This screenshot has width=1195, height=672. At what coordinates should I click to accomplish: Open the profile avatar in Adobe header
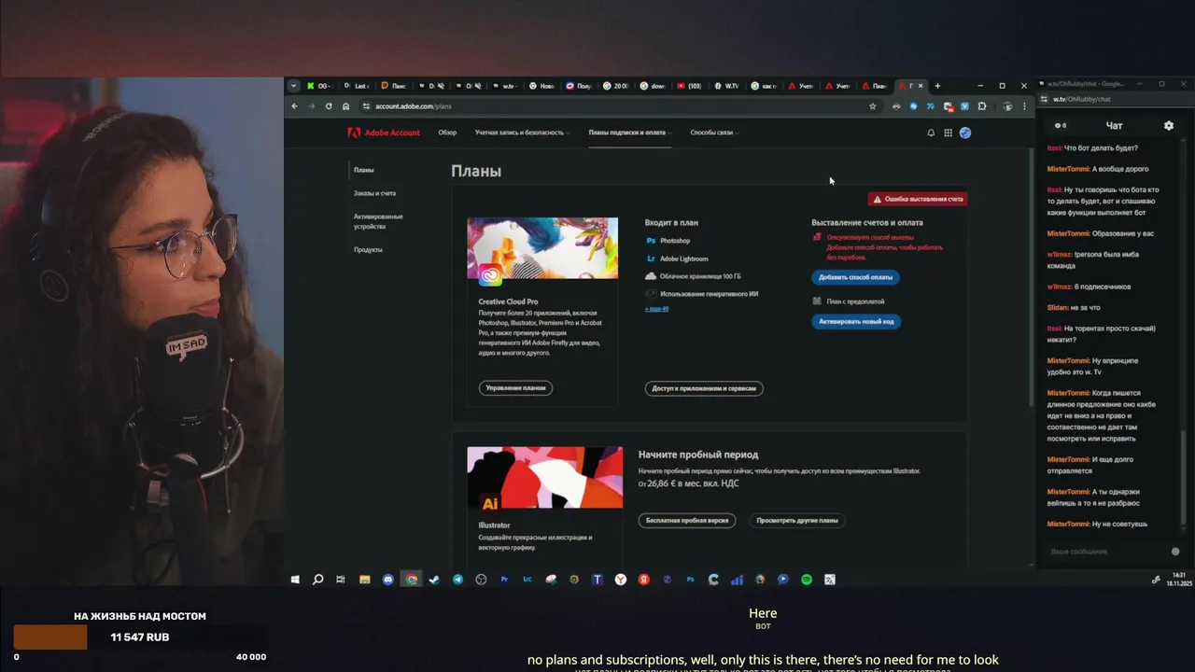(x=965, y=133)
